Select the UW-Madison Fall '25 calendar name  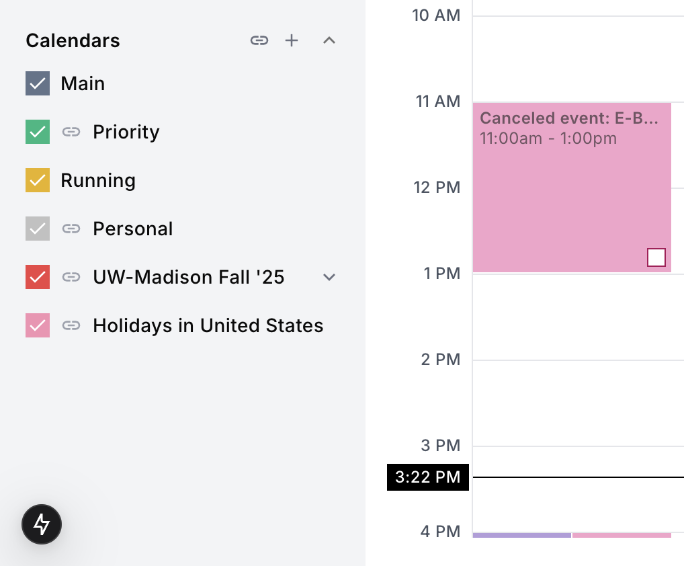coord(189,277)
